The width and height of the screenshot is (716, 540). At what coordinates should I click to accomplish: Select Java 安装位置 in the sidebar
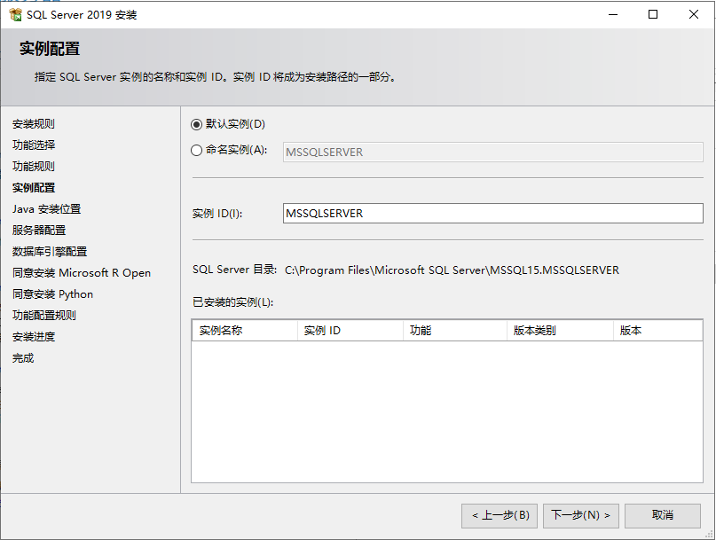pos(46,209)
